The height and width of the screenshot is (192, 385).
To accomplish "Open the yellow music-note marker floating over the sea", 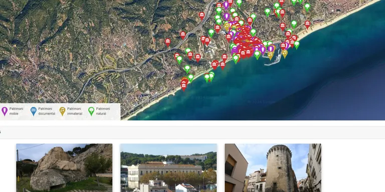I will (x=285, y=53).
